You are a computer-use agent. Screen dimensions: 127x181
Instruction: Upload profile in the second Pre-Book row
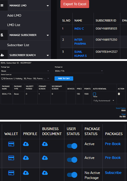(26, 158)
